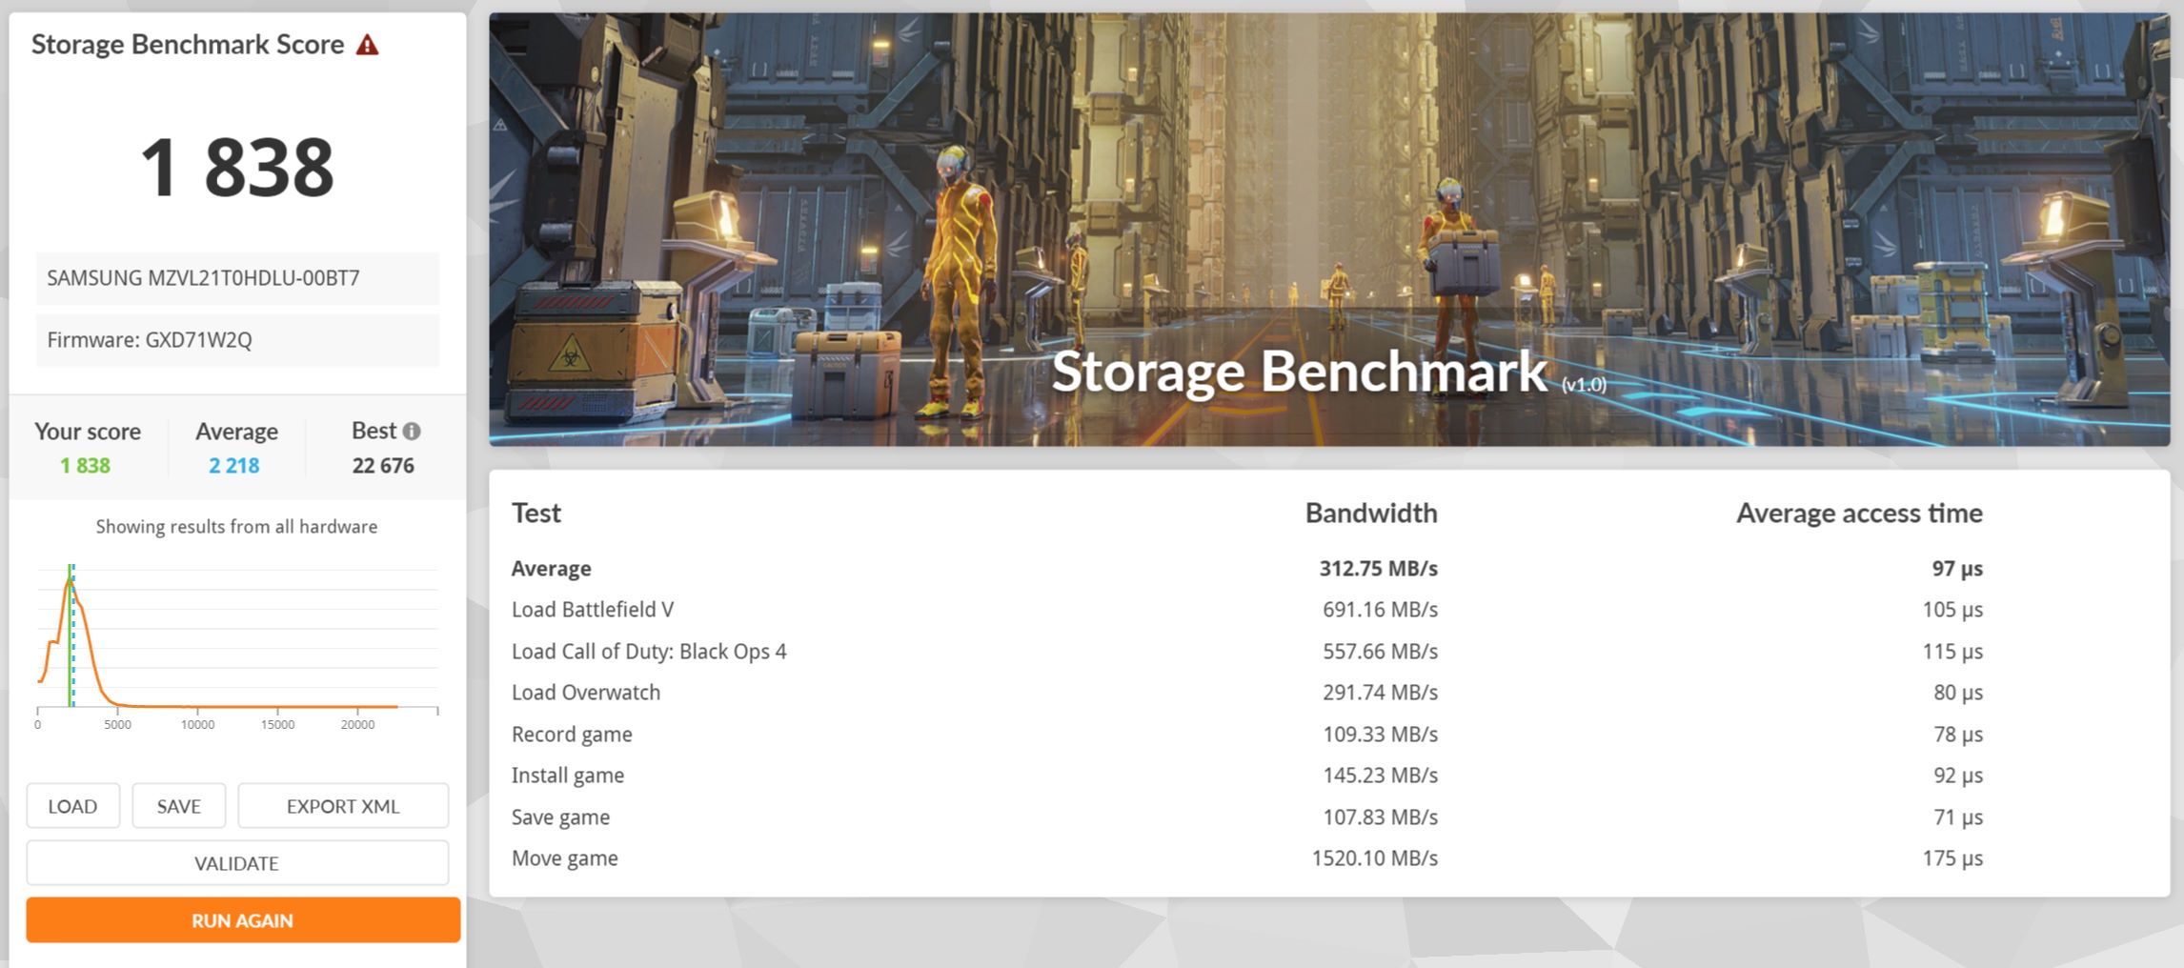The width and height of the screenshot is (2184, 968).
Task: Select the Record game row
Action: [x=1247, y=735]
